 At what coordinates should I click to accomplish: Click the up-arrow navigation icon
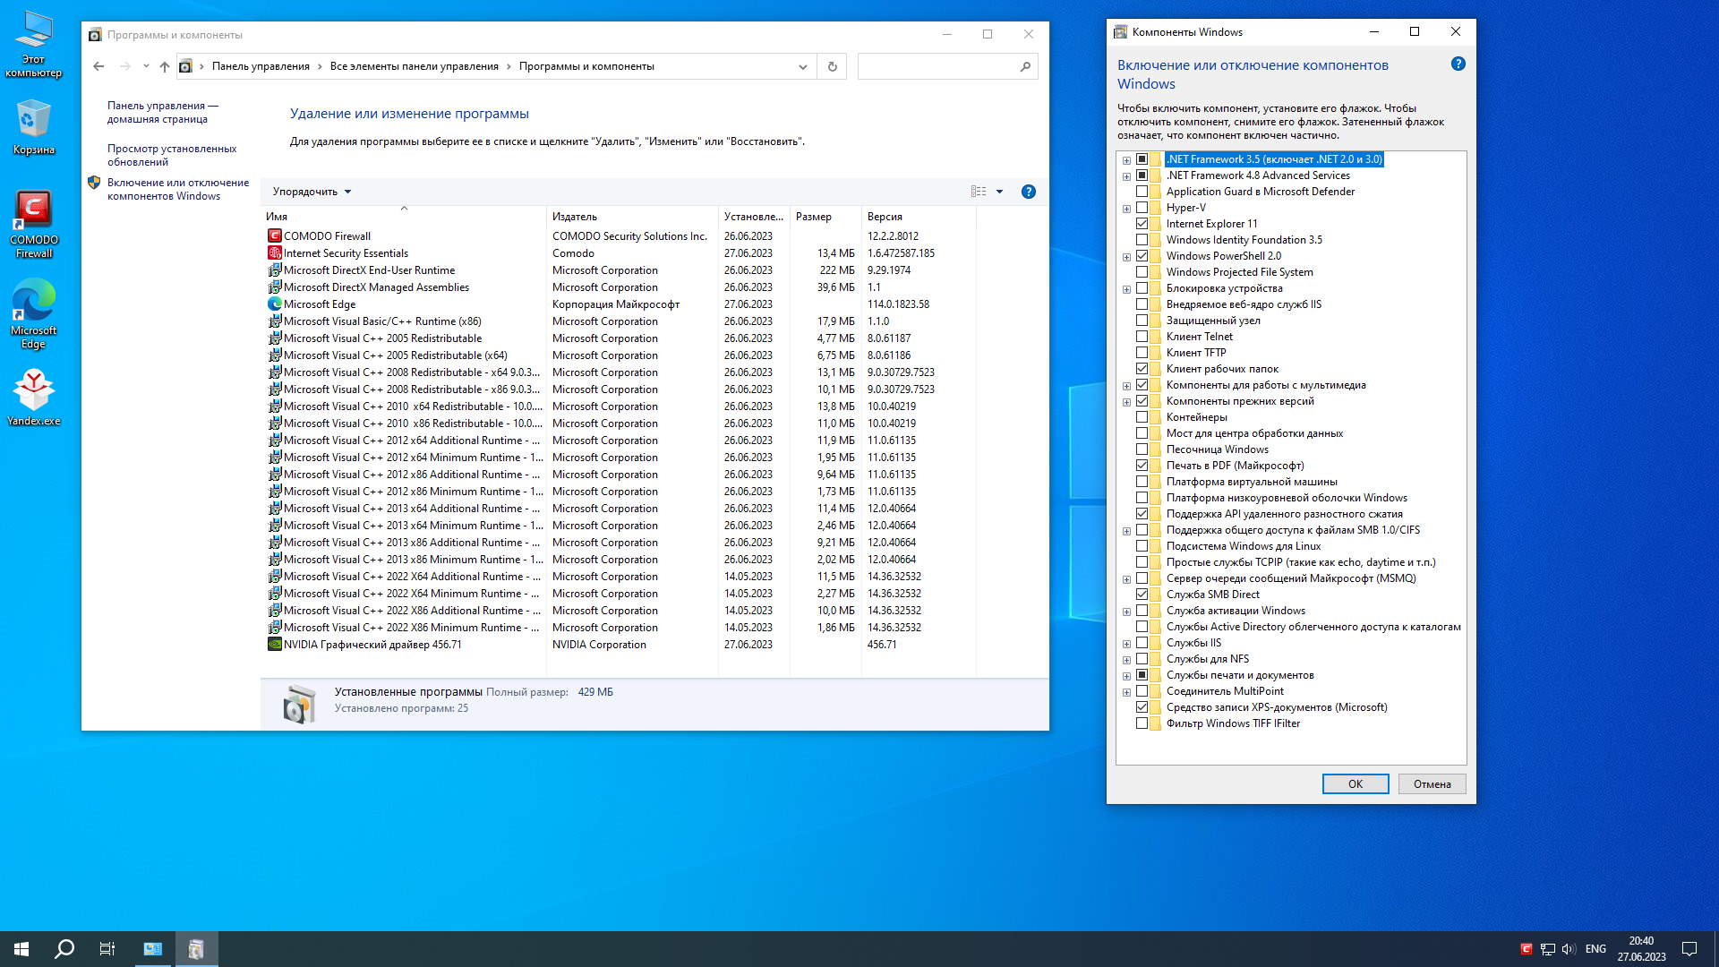164,66
